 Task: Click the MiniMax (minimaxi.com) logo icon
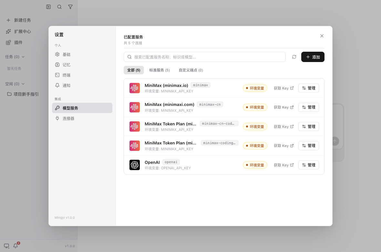pos(135,107)
